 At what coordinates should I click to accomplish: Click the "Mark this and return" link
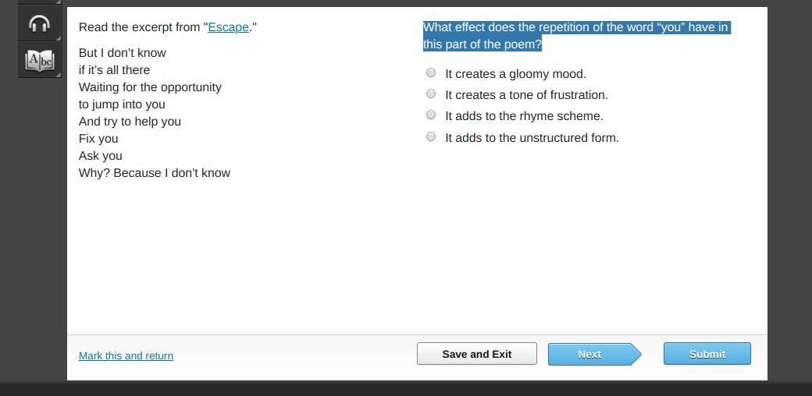coord(126,355)
